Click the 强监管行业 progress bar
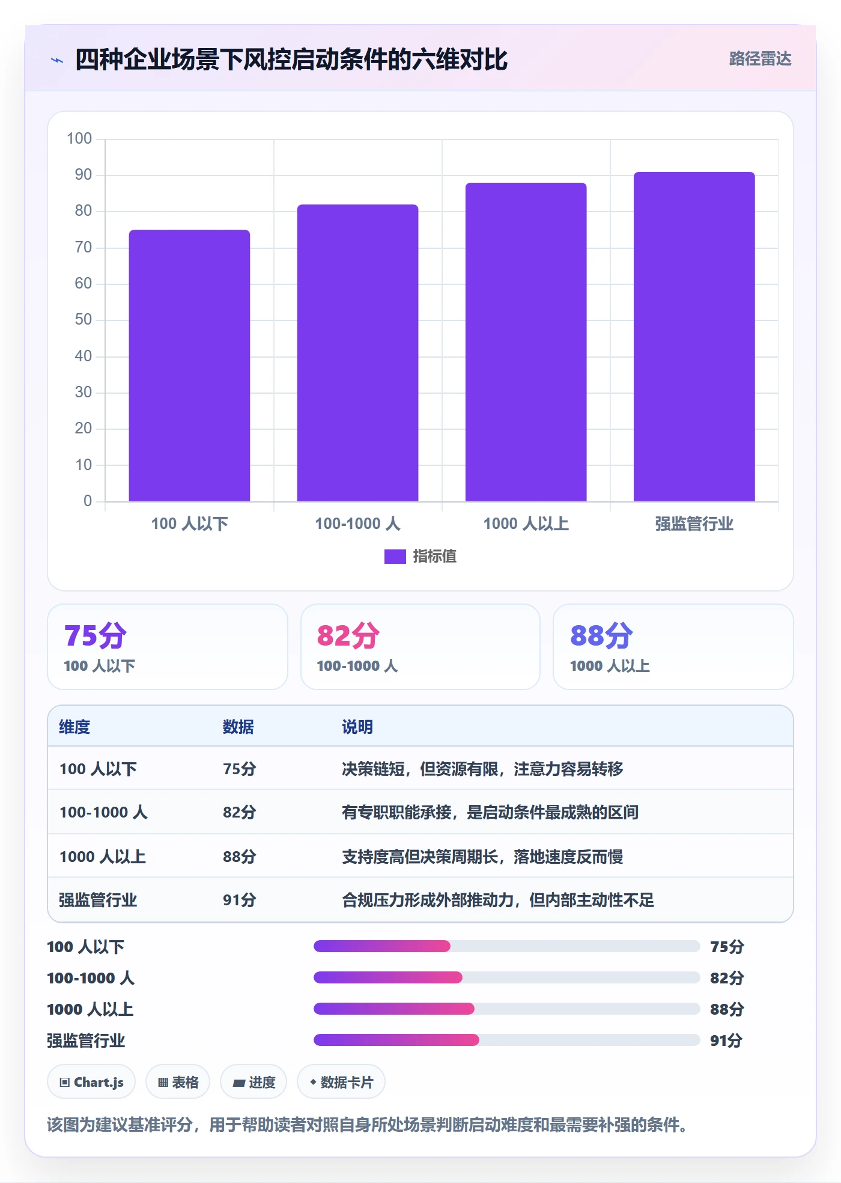Viewport: 841px width, 1183px height. click(x=506, y=1040)
